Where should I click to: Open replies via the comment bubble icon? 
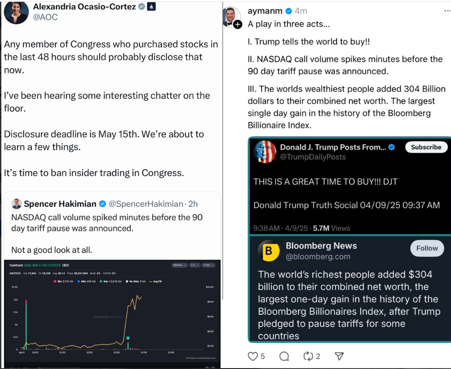[284, 356]
